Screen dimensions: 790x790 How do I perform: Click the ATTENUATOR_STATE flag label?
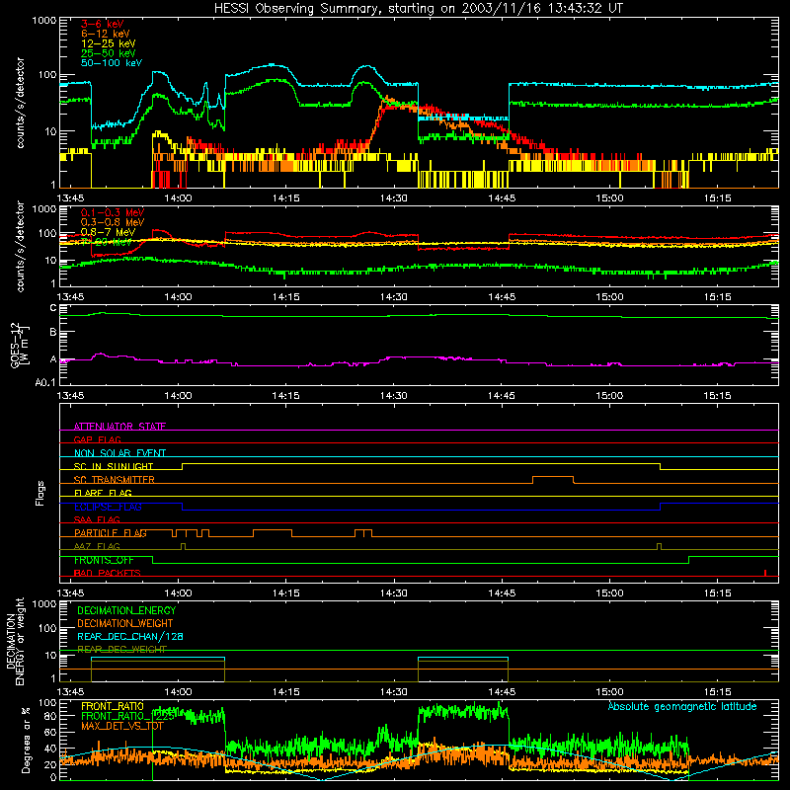119,427
